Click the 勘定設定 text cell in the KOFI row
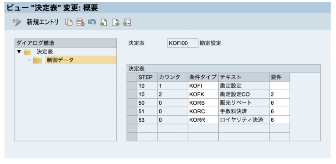This screenshot has height=164, width=336. click(x=244, y=86)
